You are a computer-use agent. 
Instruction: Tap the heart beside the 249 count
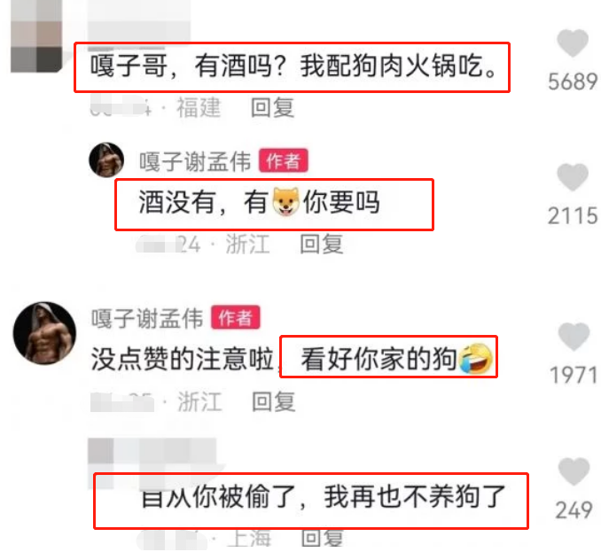[574, 471]
